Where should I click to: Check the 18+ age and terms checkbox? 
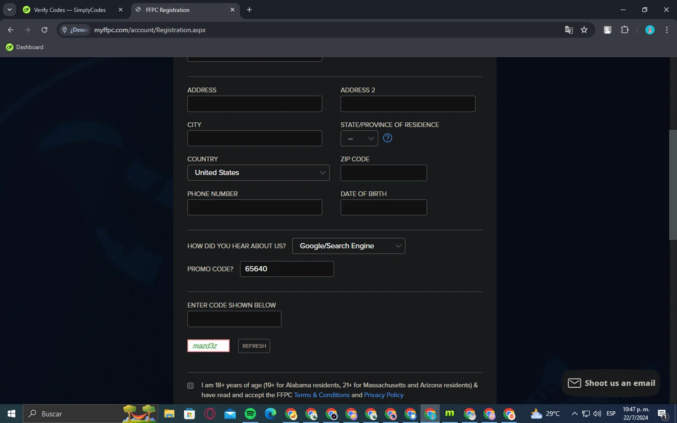tap(190, 386)
